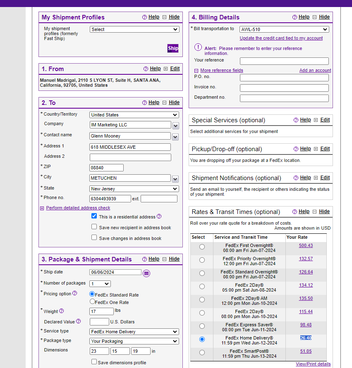Click the help icon in Package & Shipment Details header
This screenshot has height=368, width=352.
(x=144, y=259)
